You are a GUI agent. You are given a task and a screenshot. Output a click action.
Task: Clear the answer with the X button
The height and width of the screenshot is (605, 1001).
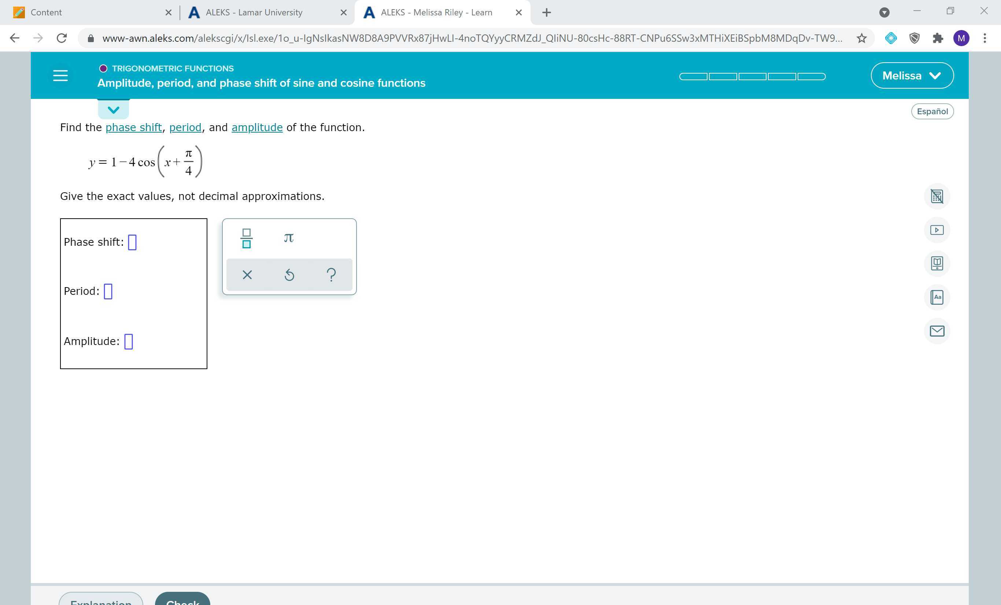247,275
